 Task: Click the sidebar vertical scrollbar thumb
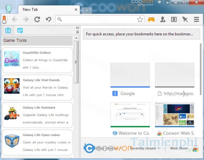tap(76, 62)
